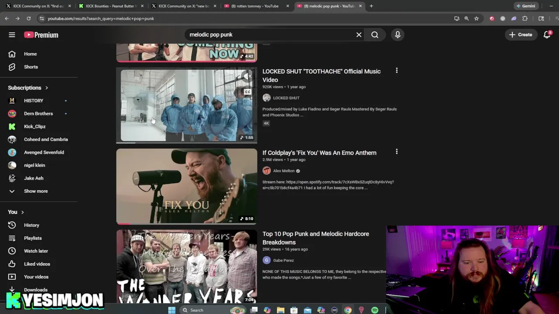Switch to first KICK Community on X tab

tap(38, 6)
